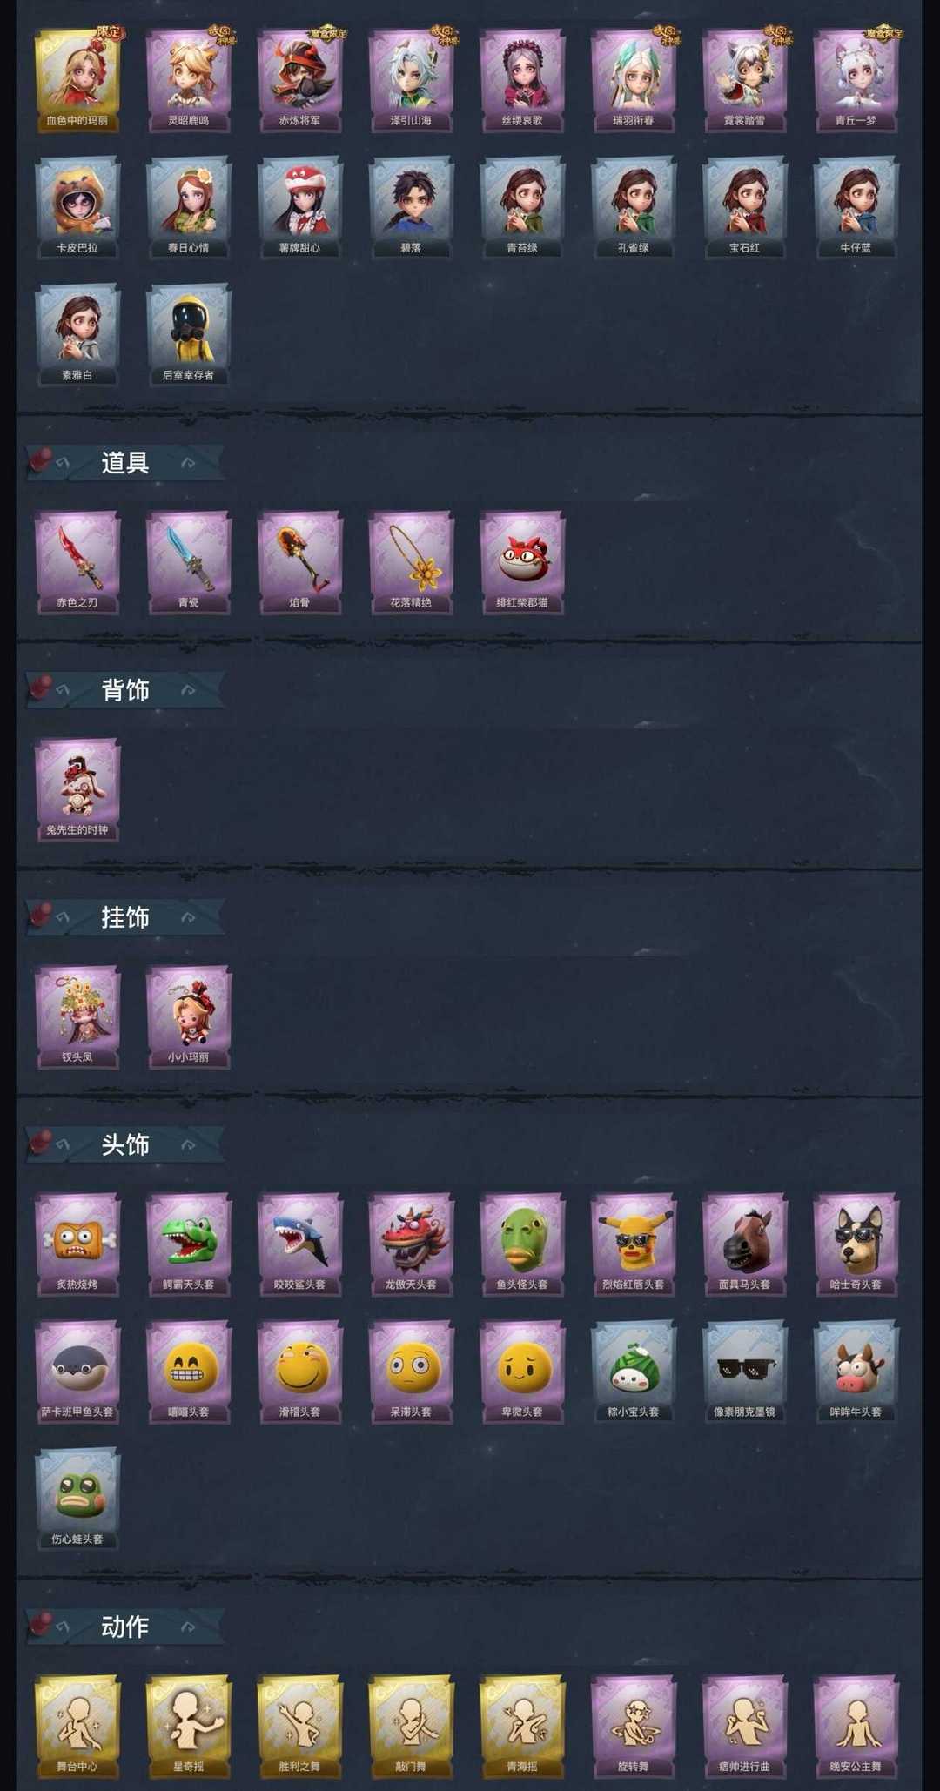This screenshot has width=940, height=1791.
Task: Select the 花落精绝 flower whip item
Action: pos(412,563)
